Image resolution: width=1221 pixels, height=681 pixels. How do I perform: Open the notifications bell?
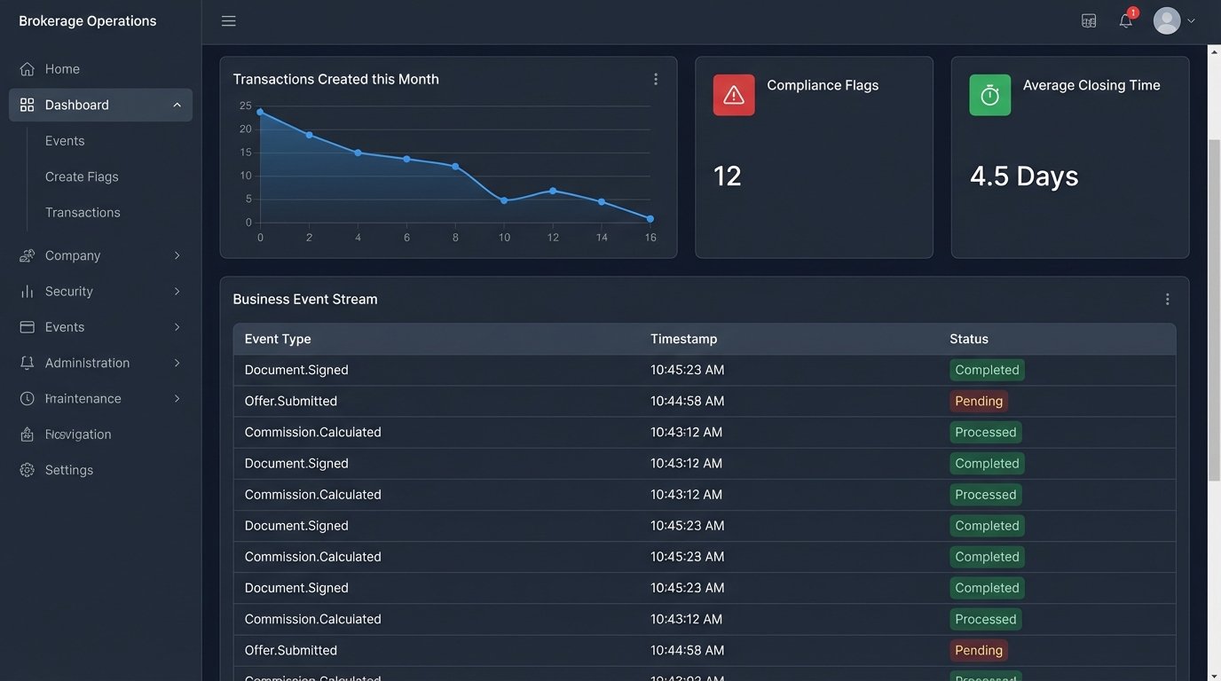(x=1125, y=20)
